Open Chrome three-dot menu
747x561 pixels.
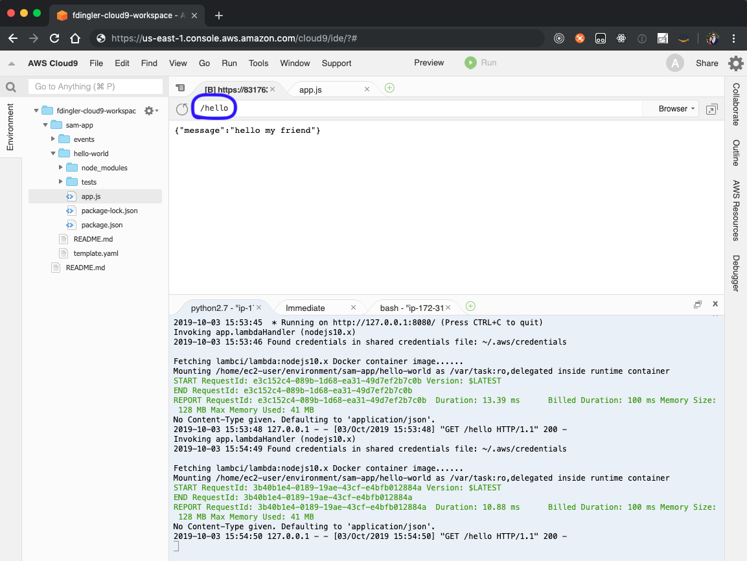733,39
